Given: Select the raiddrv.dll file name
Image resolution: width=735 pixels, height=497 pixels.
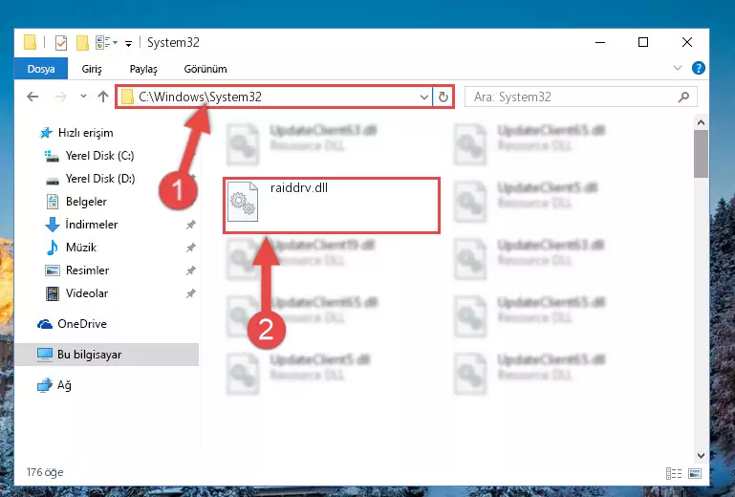Looking at the screenshot, I should (x=299, y=188).
